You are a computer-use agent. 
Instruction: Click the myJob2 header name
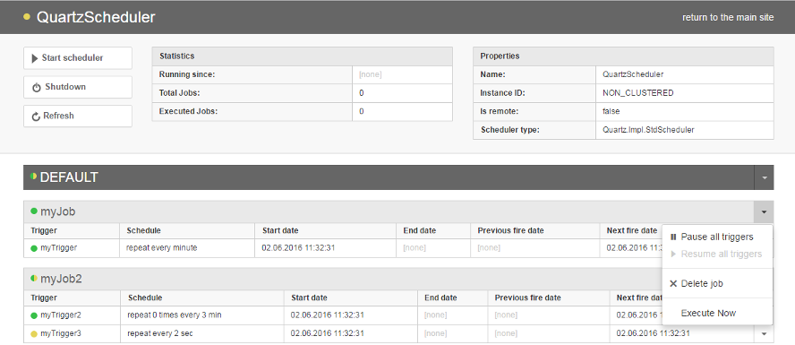pyautogui.click(x=61, y=279)
